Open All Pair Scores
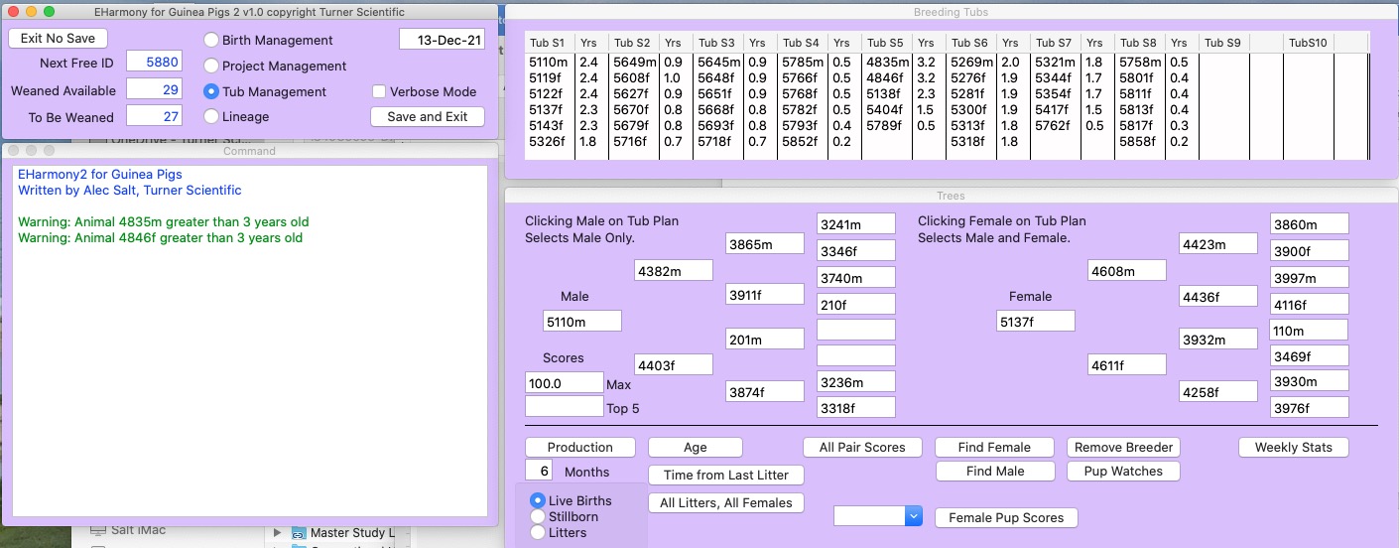 tap(862, 448)
